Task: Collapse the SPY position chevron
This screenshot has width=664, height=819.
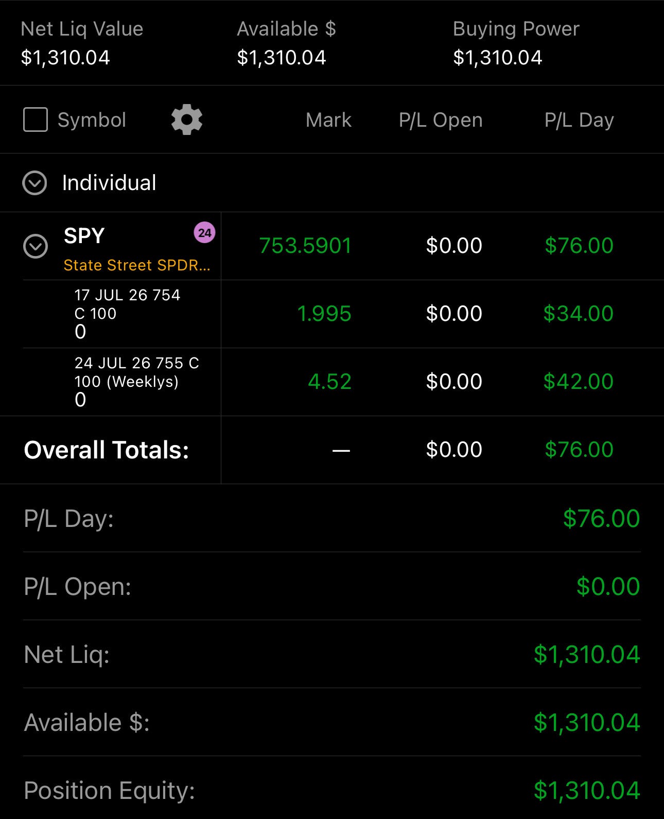Action: pos(36,246)
